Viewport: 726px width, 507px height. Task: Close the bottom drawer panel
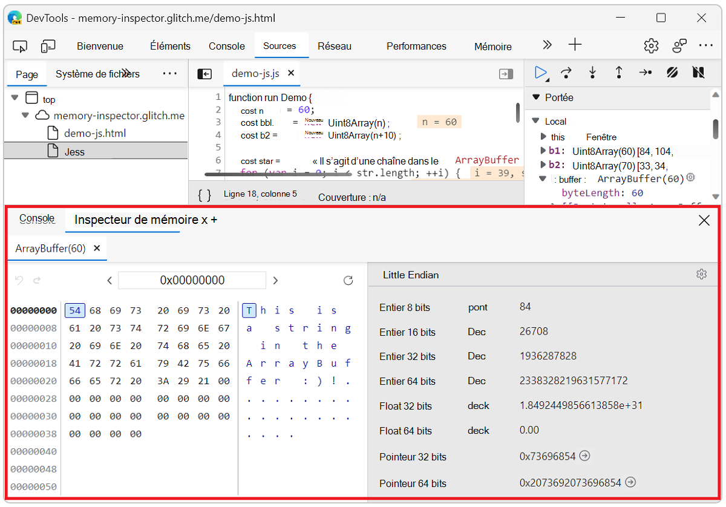click(x=704, y=221)
